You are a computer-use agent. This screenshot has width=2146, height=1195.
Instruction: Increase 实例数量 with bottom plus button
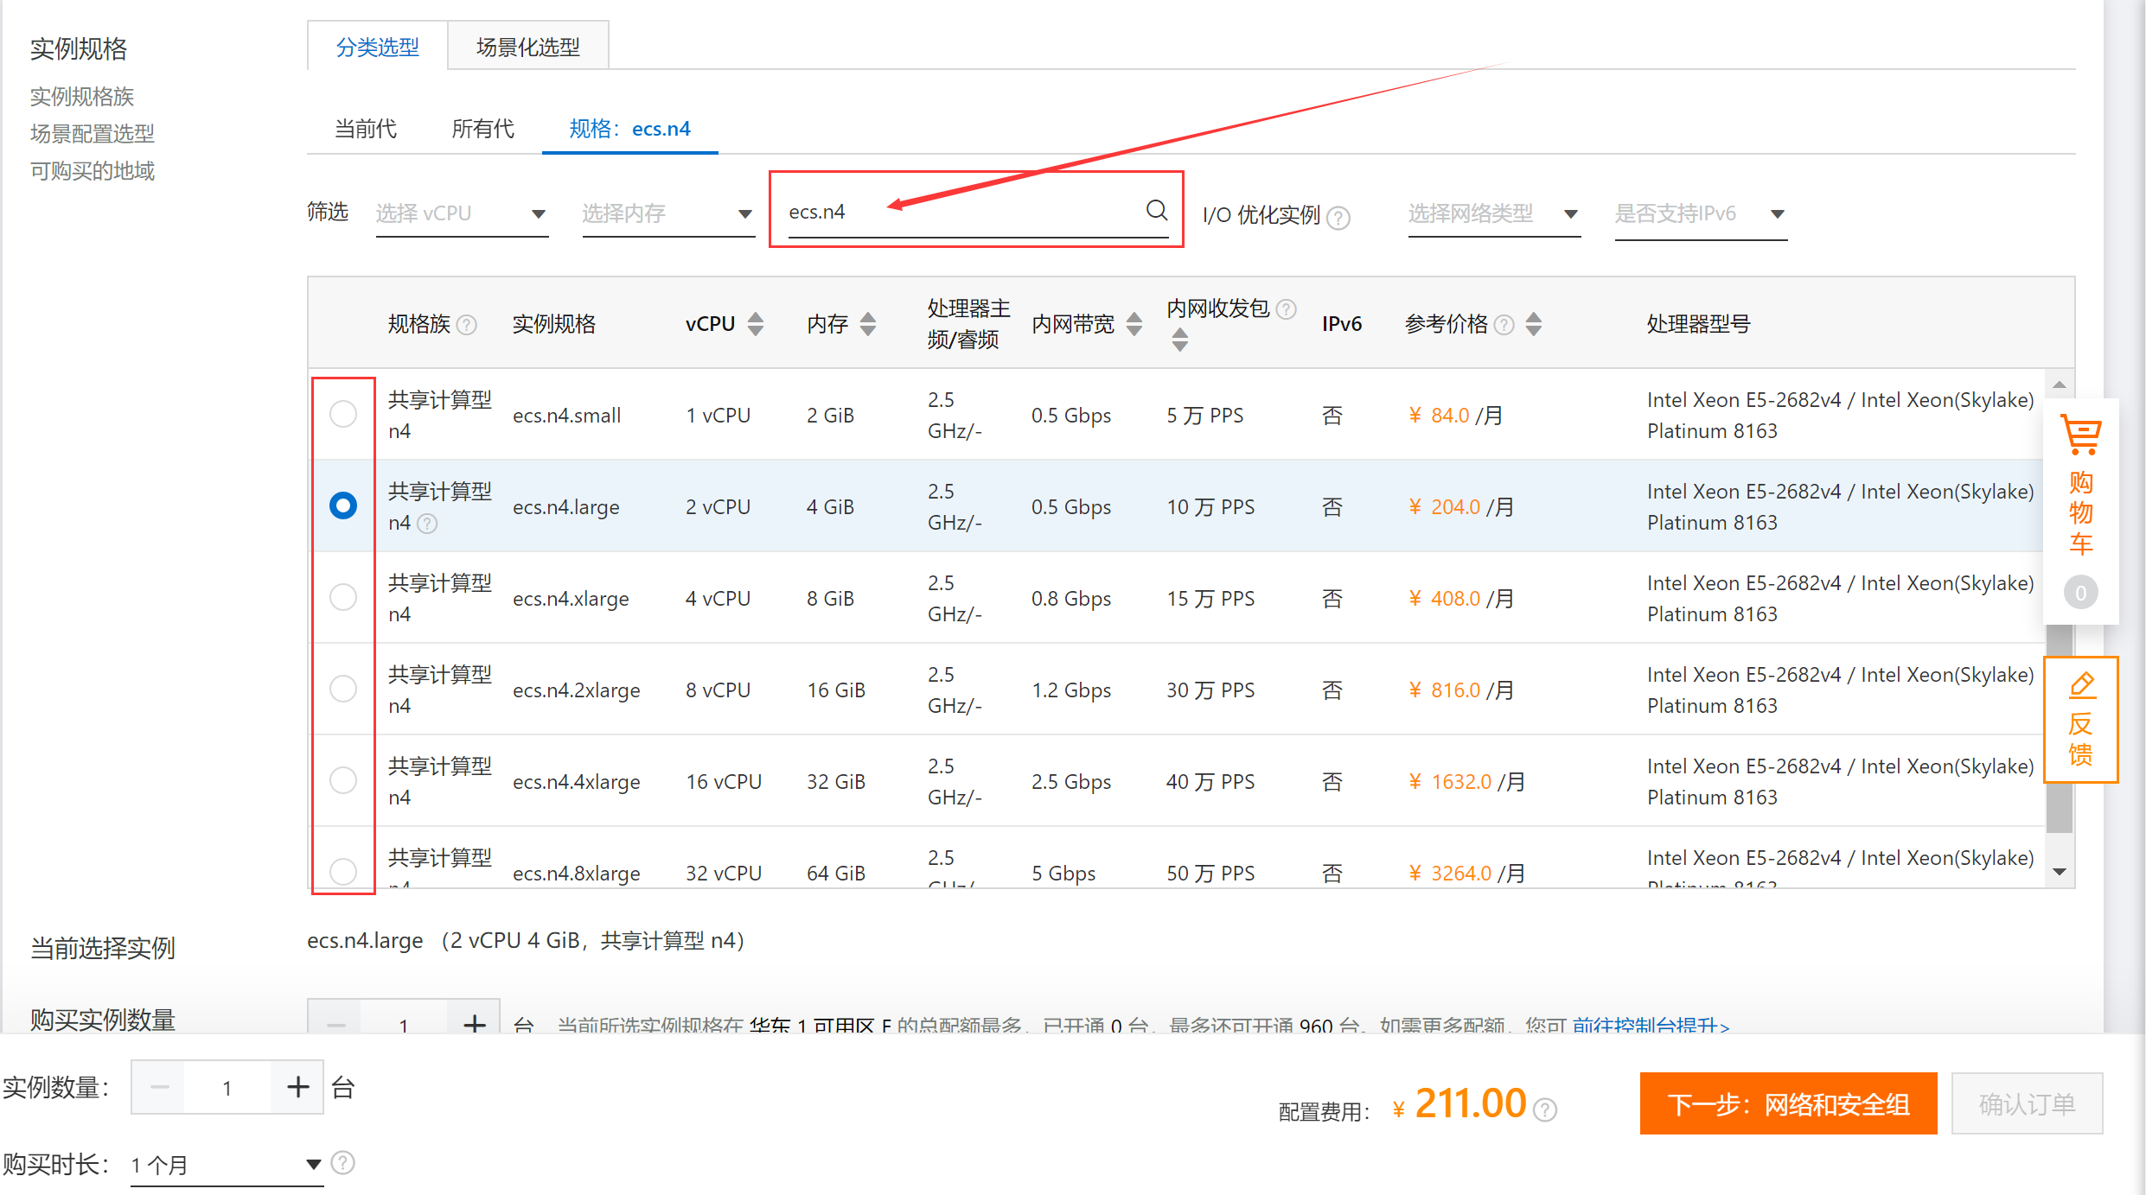(x=297, y=1087)
